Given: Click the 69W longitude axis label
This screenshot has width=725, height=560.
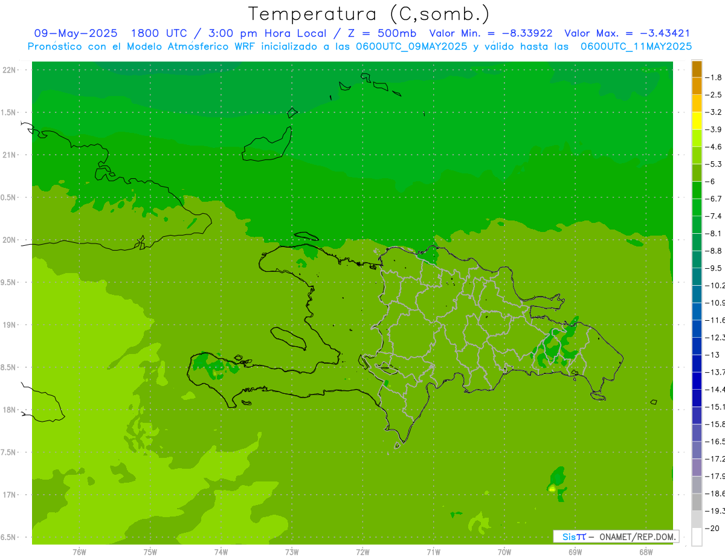Looking at the screenshot, I should [575, 552].
